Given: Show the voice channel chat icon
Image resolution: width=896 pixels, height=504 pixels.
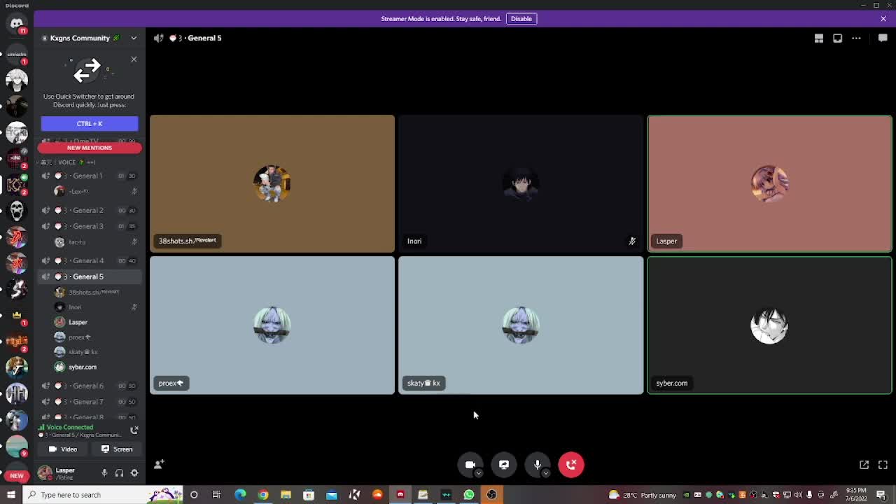Looking at the screenshot, I should (883, 38).
